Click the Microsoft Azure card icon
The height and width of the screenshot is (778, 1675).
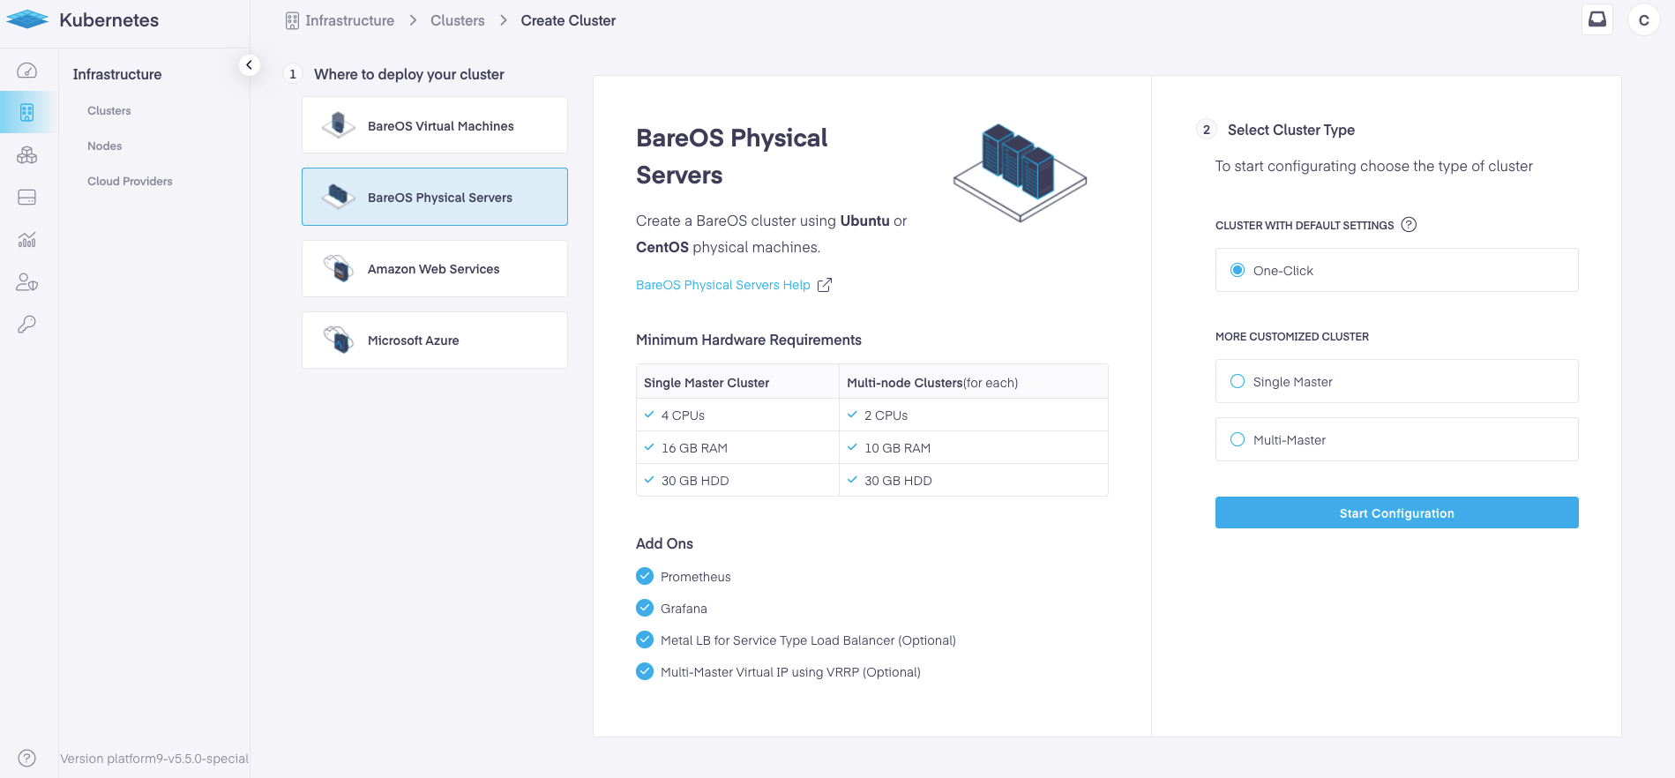pos(339,340)
